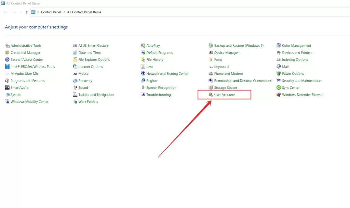The image size is (350, 208).
Task: Click the Windows Mobility Center icon
Action: 7,102
